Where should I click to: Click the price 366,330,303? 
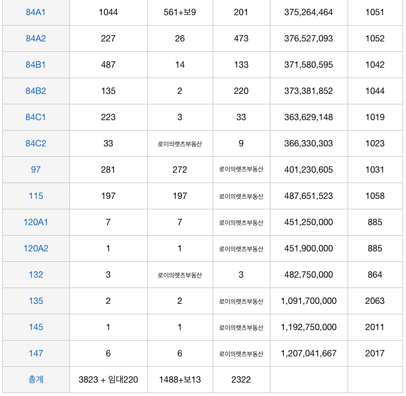tap(308, 143)
